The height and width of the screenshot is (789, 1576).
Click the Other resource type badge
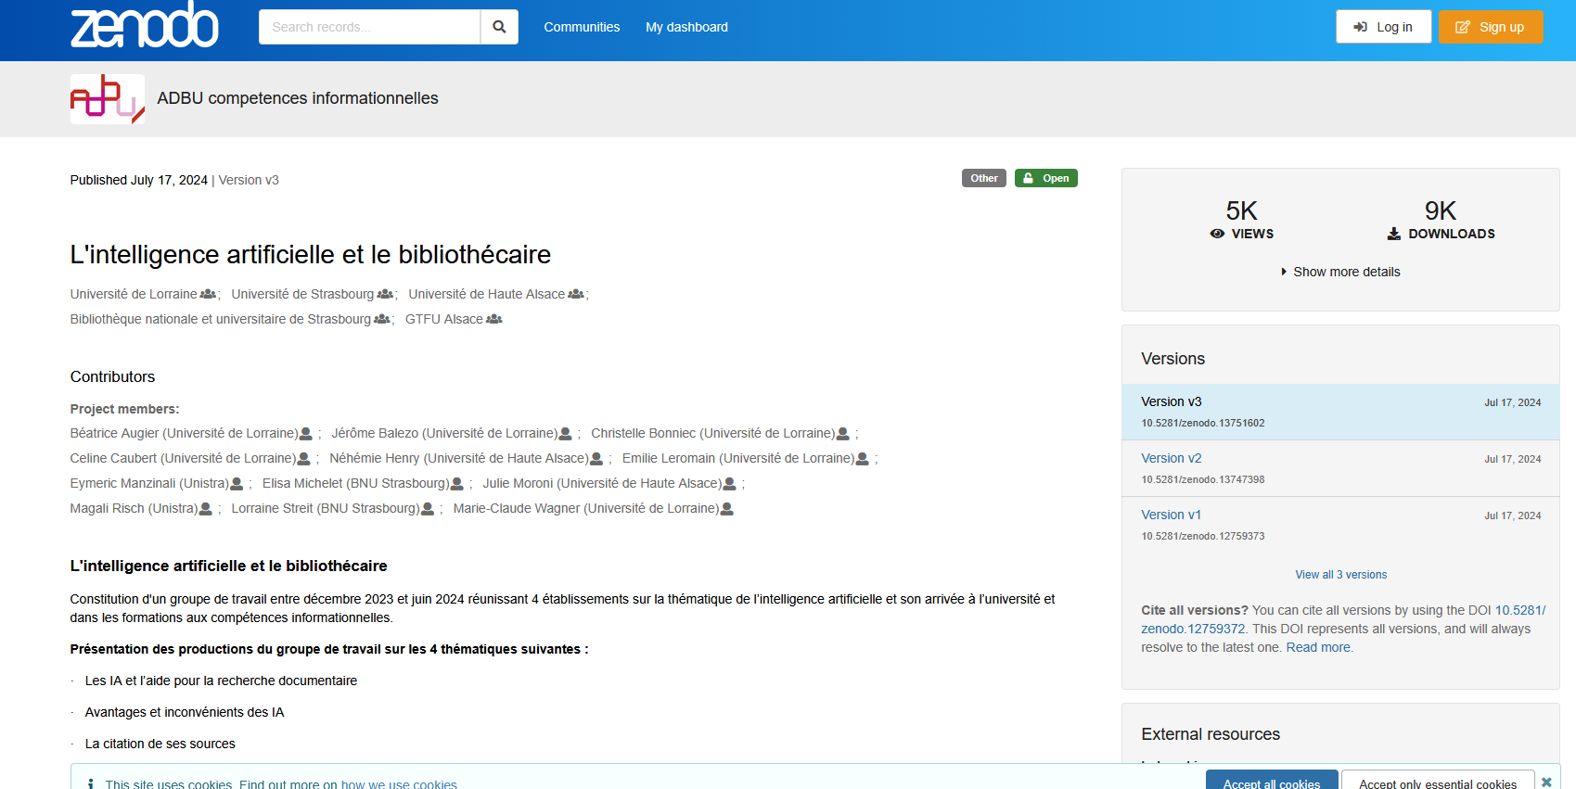point(984,178)
